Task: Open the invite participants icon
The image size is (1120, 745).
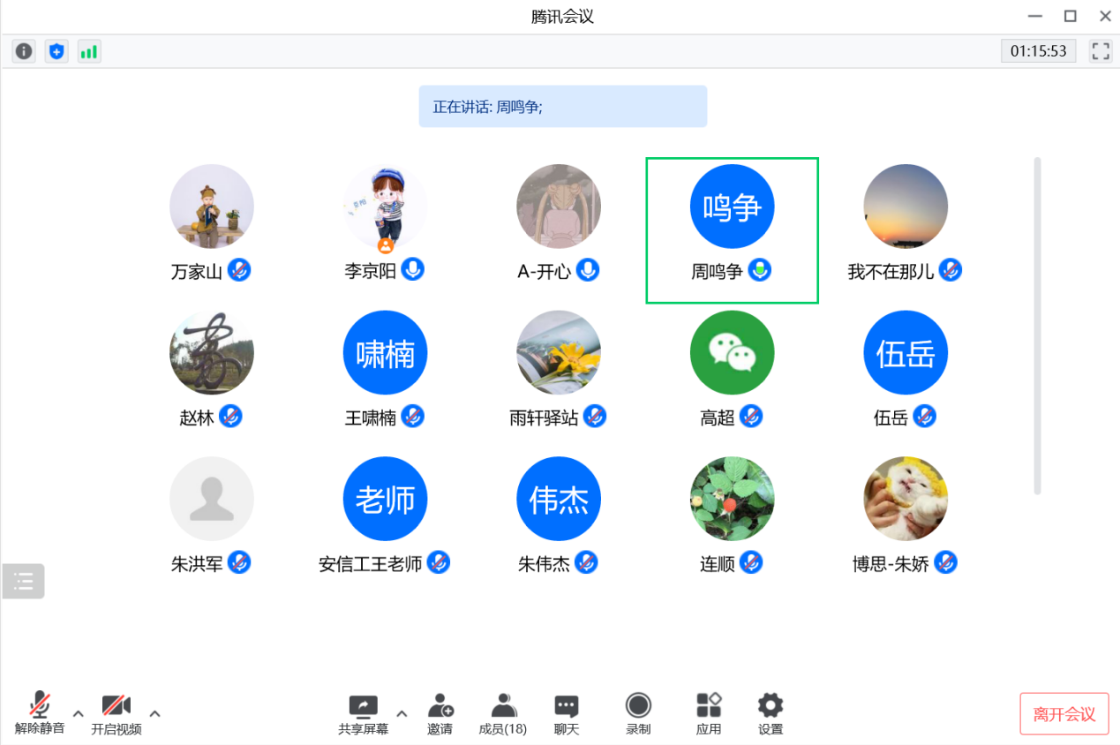Action: pos(440,713)
